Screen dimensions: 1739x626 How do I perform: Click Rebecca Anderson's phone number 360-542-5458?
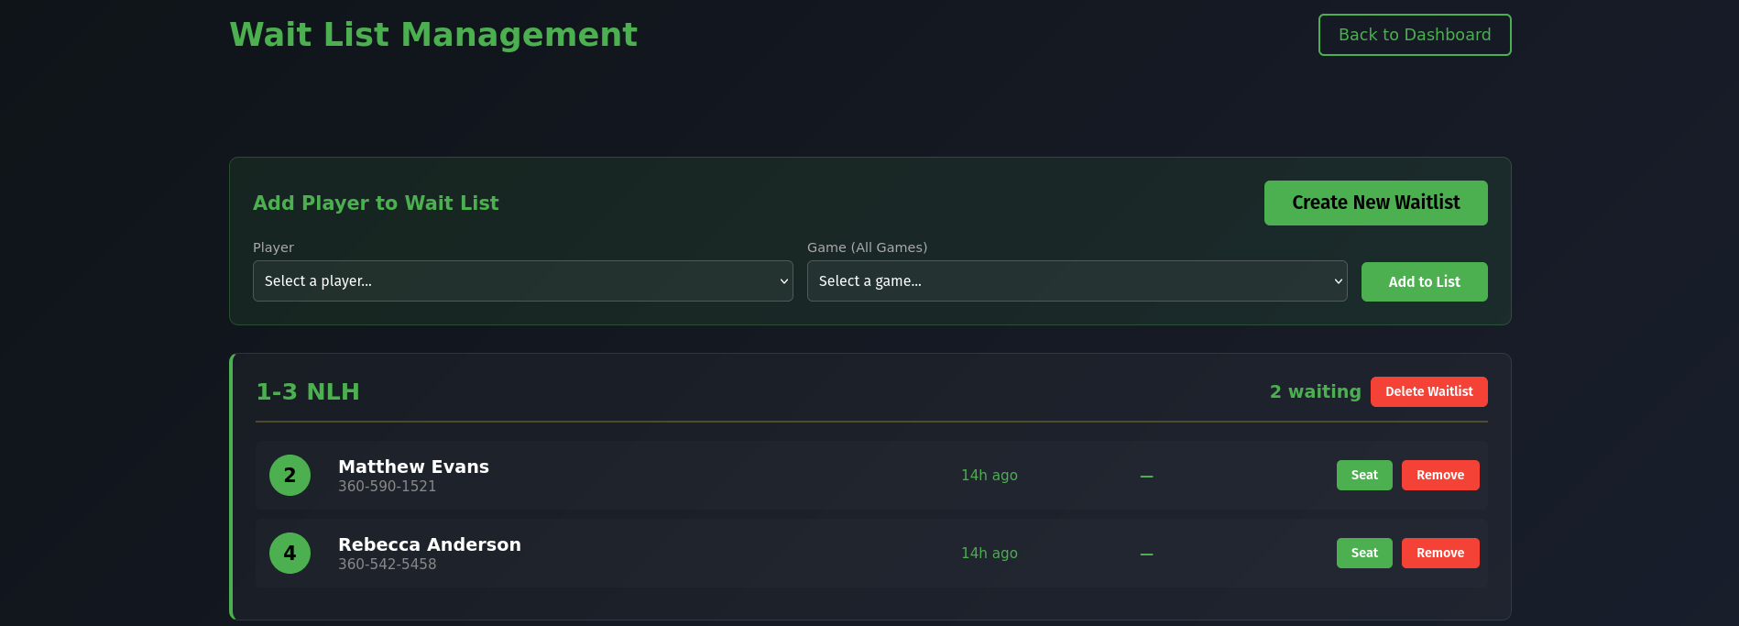point(387,564)
